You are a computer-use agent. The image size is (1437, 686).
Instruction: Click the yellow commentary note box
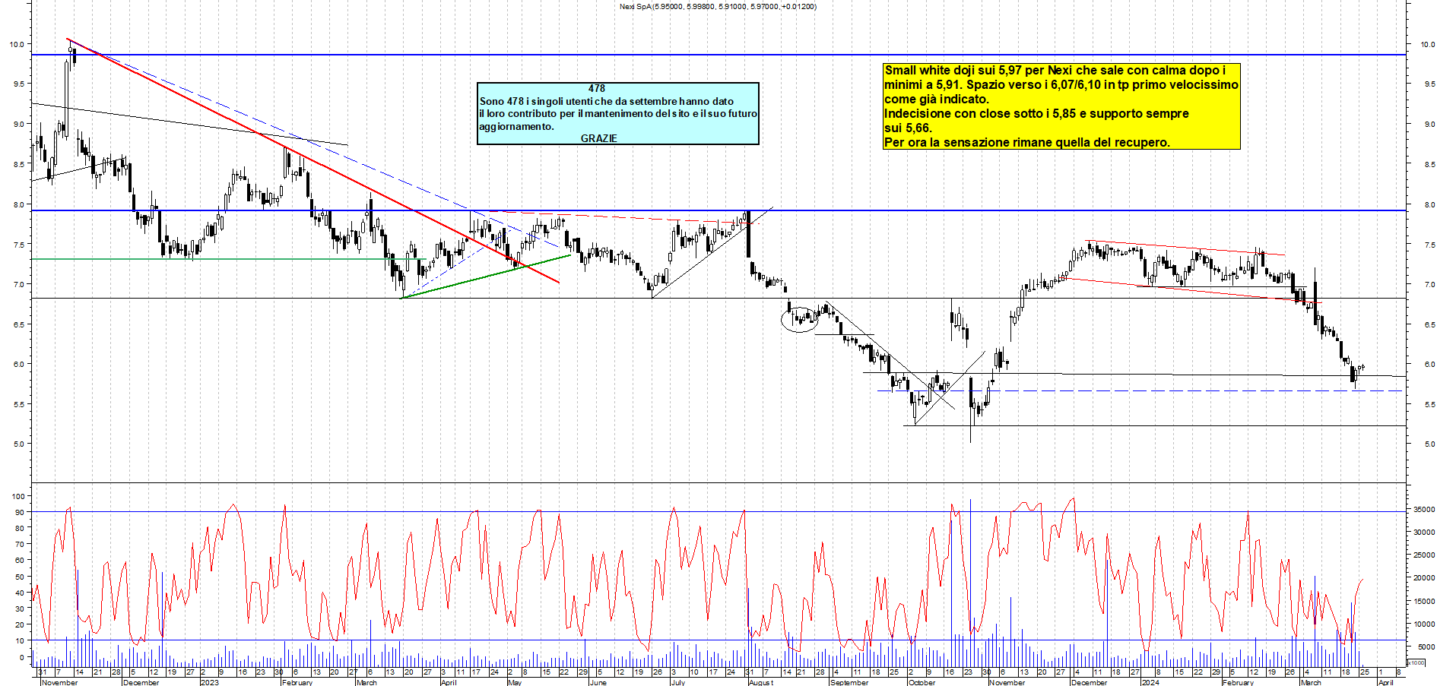[x=1061, y=106]
